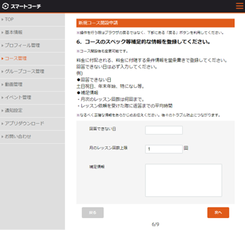Open お問い合わせ in the sidebar
This screenshot has width=245, height=230.
pos(33,136)
